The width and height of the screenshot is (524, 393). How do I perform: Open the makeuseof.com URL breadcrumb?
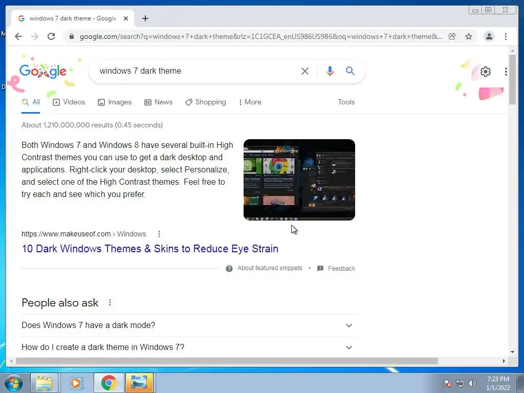(x=83, y=234)
